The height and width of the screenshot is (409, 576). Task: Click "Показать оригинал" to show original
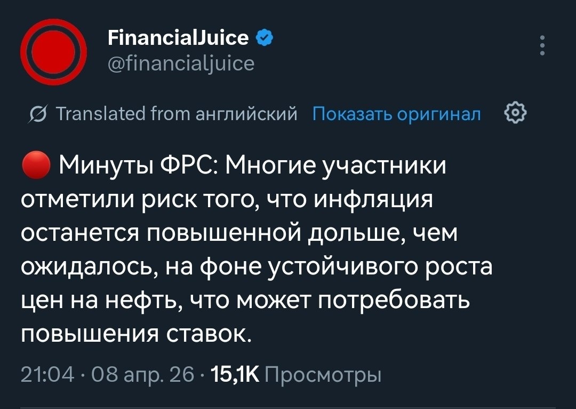[x=396, y=113]
